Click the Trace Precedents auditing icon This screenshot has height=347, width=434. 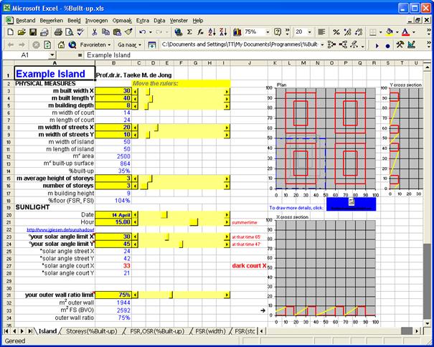coord(331,44)
